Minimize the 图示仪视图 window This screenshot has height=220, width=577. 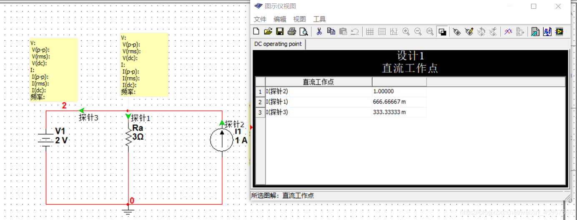point(509,6)
